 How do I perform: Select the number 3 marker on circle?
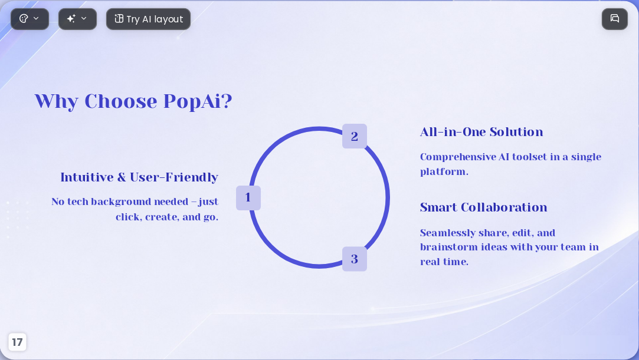coord(355,259)
